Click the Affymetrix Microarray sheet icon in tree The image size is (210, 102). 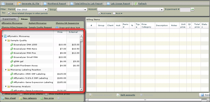click(5, 36)
